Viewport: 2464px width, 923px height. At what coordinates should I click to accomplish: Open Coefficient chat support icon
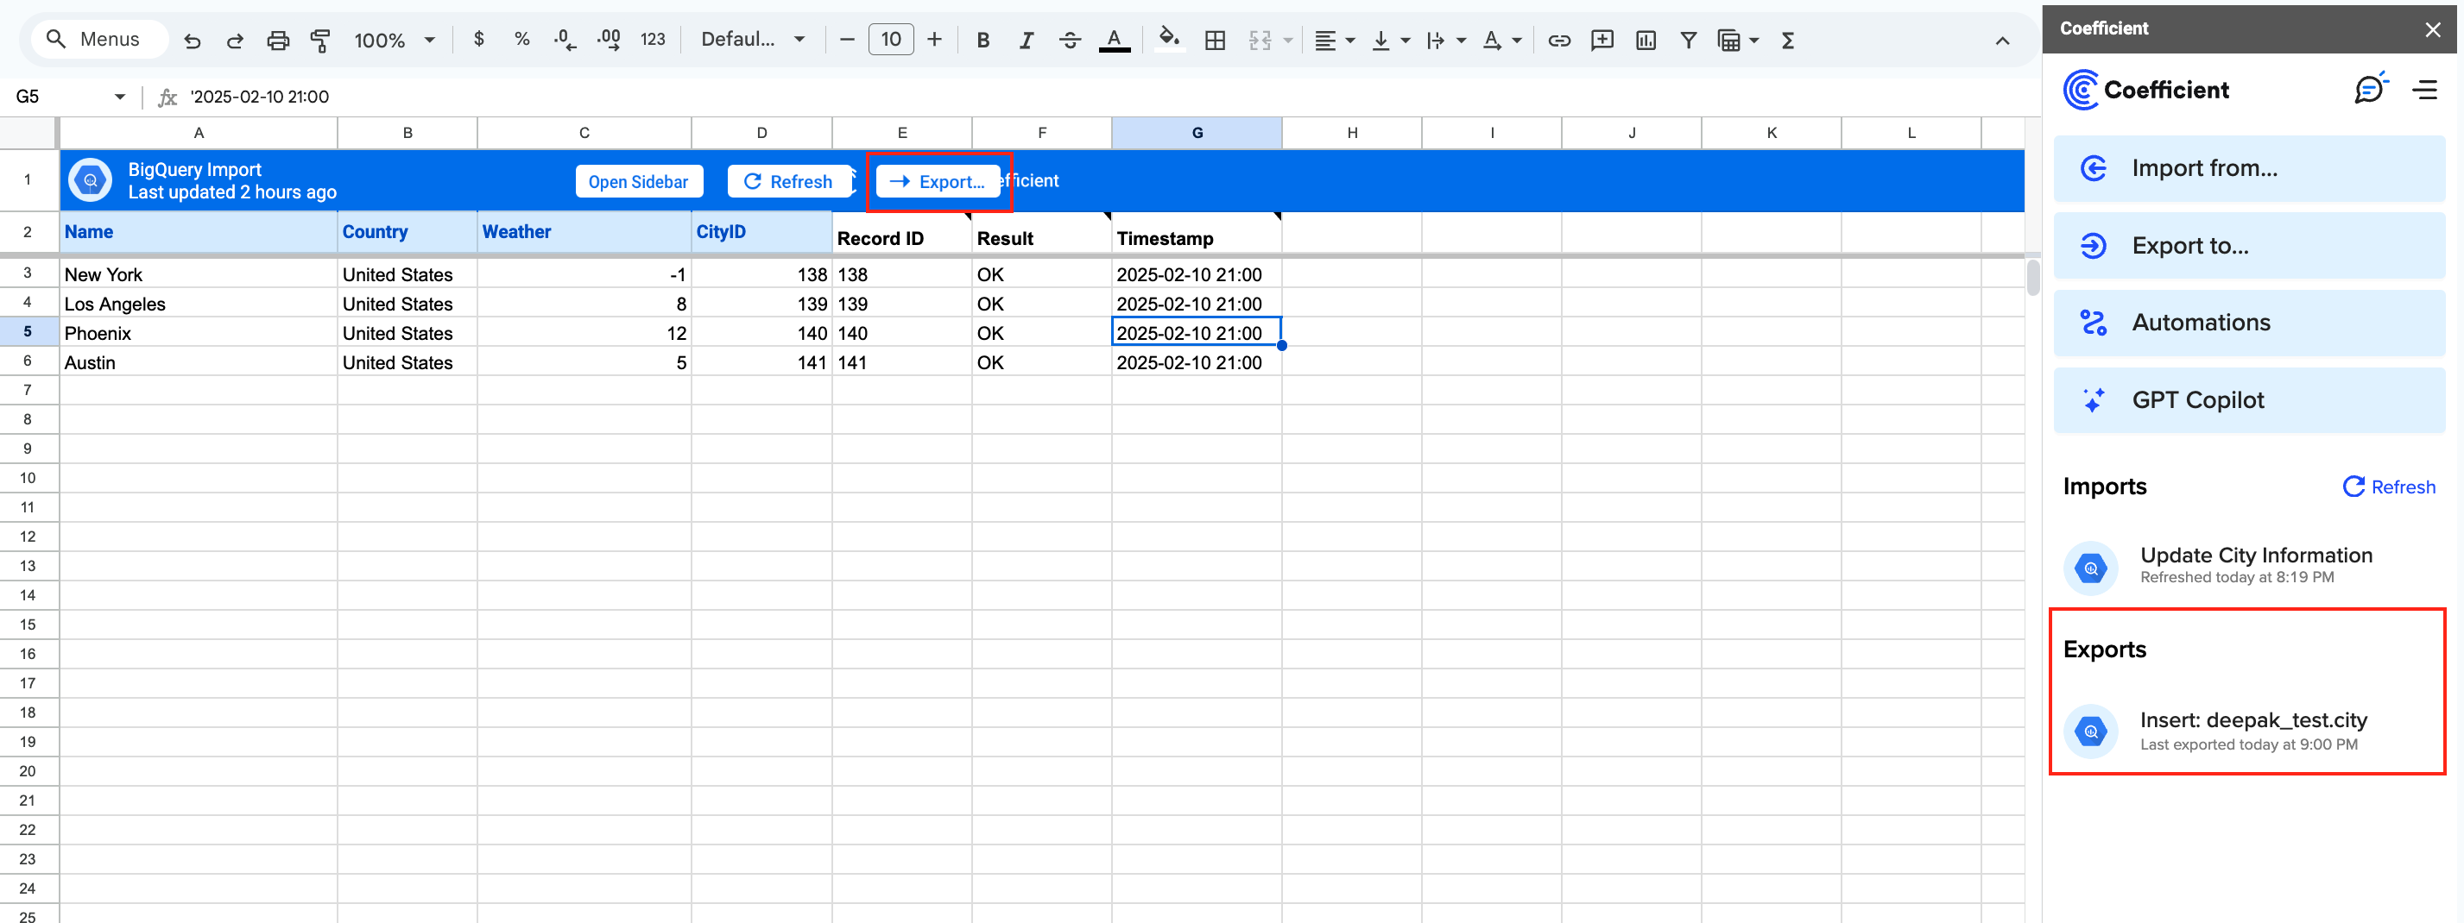(x=2368, y=89)
